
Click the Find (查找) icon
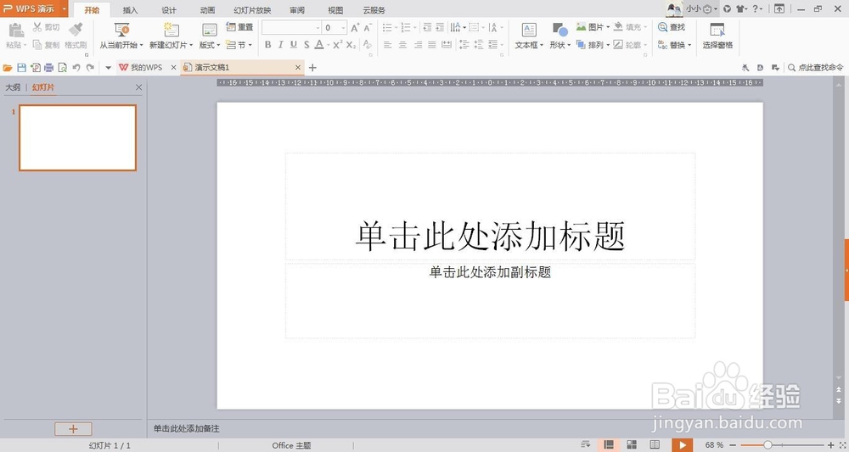(x=663, y=27)
